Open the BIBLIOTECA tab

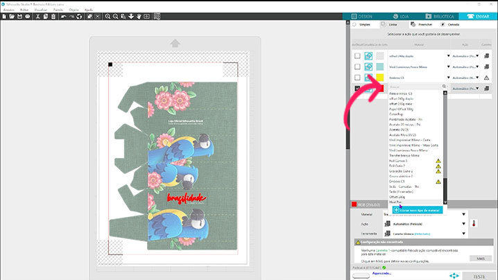(x=440, y=16)
